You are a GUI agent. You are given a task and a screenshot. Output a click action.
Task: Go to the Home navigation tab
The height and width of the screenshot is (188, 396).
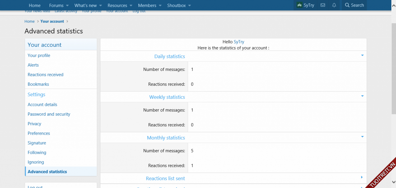coord(35,5)
